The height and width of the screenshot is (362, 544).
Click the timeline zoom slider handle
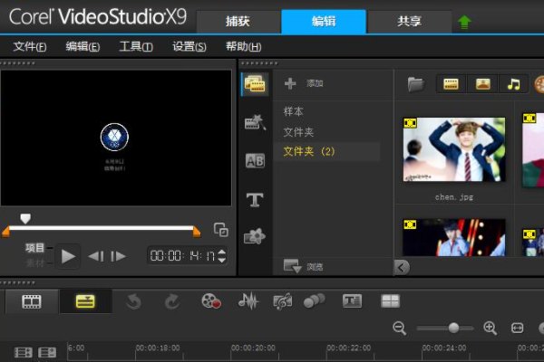click(x=453, y=328)
